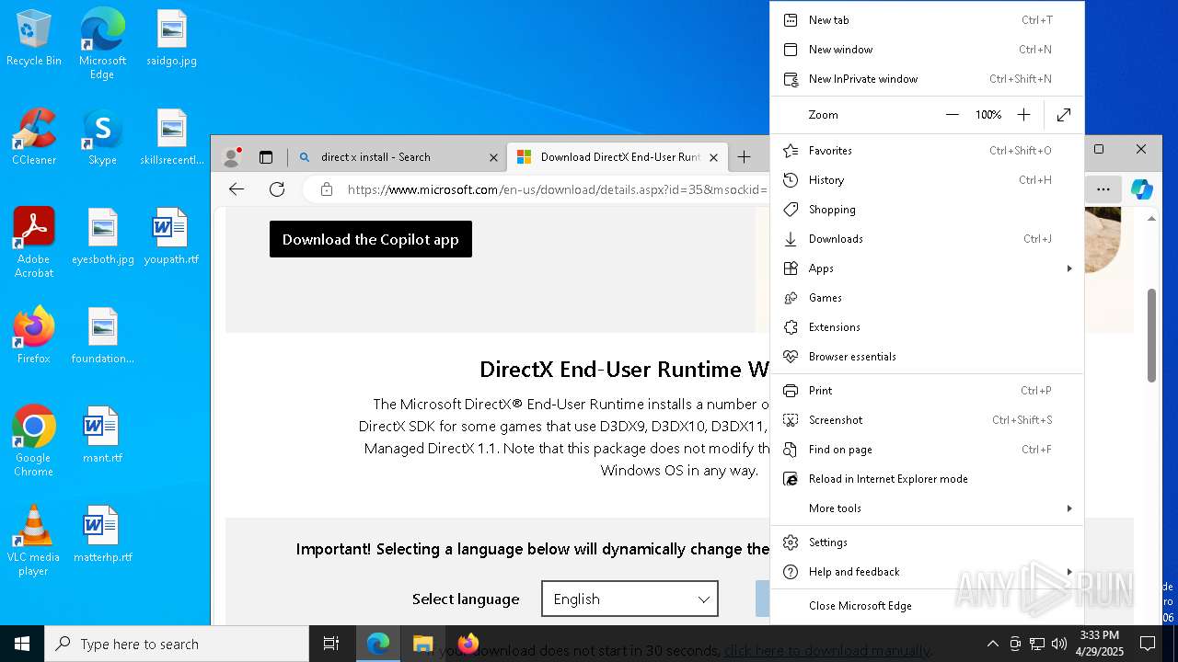Open Task View on taskbar
This screenshot has width=1178, height=662.
(x=331, y=644)
